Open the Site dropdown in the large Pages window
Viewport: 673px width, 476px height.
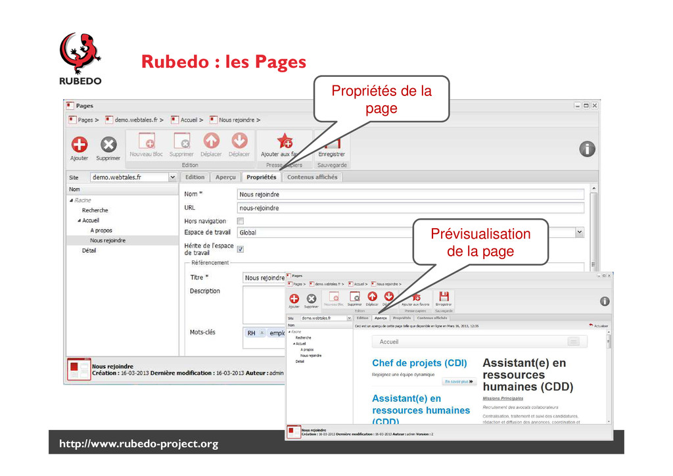pyautogui.click(x=173, y=177)
